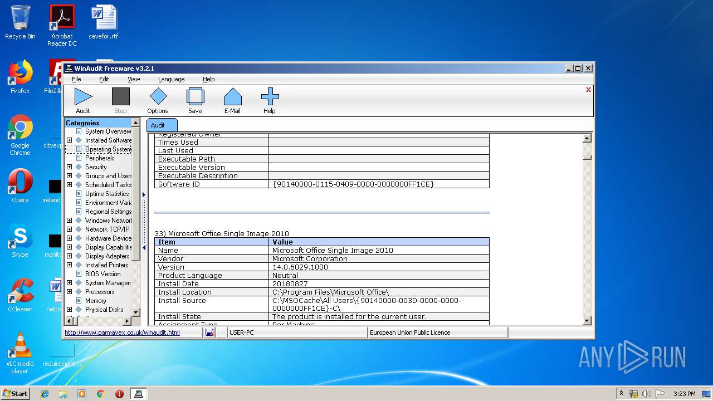Open the View menu
The height and width of the screenshot is (401, 713).
tap(134, 79)
